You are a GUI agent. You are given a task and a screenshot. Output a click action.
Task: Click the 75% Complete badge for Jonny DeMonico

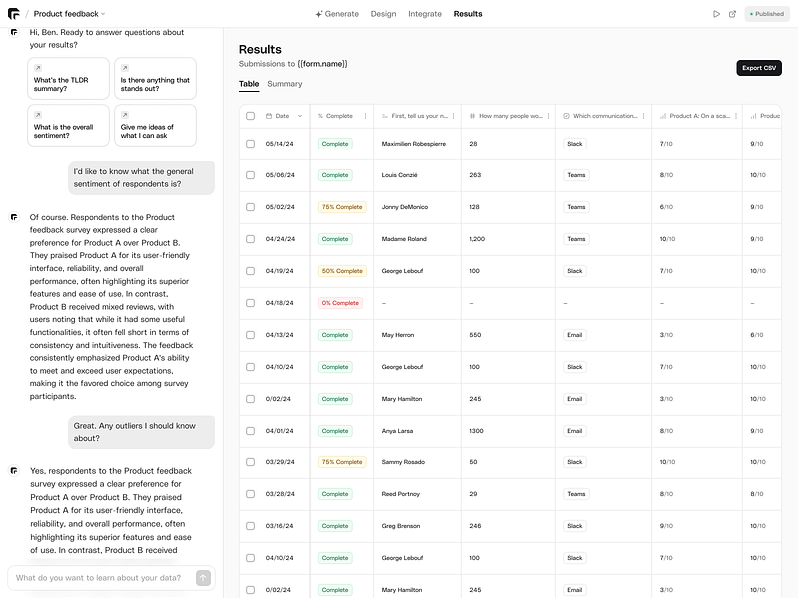342,207
